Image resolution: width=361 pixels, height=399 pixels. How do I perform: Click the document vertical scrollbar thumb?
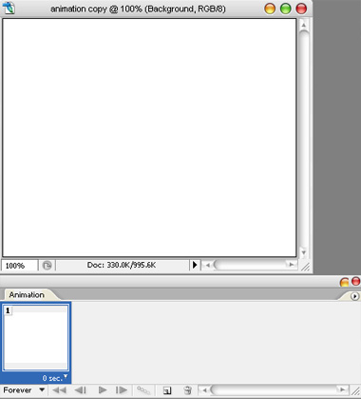(303, 139)
